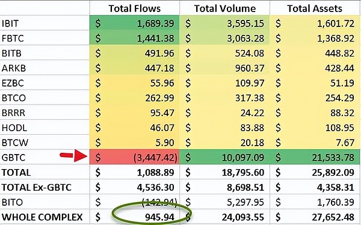Image resolution: width=361 pixels, height=225 pixels.
Task: Click the HODL row label
Action: click(14, 128)
